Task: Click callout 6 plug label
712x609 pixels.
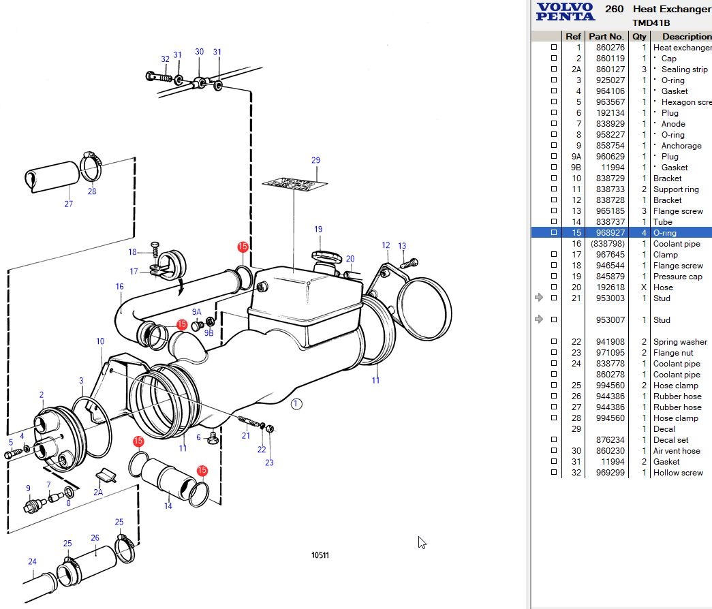Action: (x=198, y=437)
